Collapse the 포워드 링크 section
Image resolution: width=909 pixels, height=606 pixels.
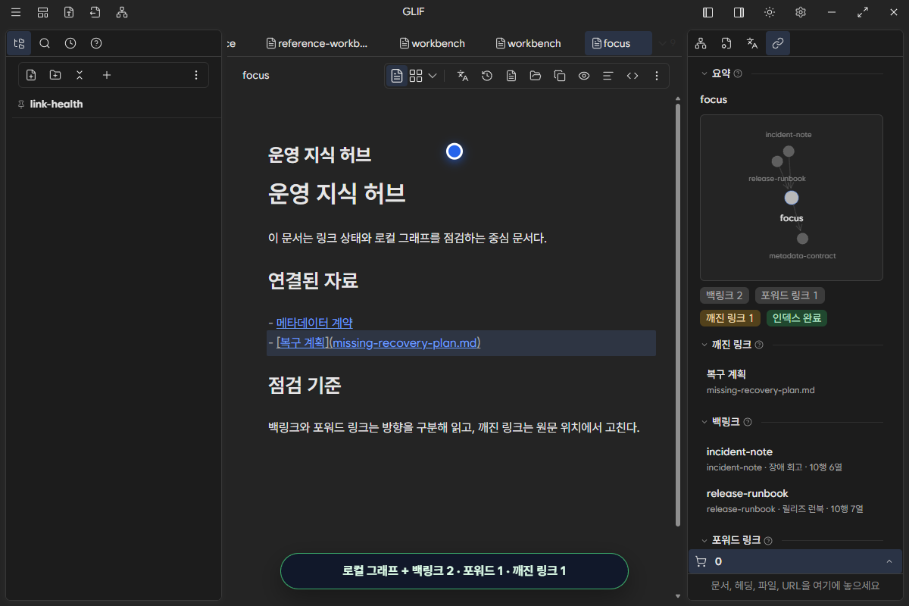[704, 540]
